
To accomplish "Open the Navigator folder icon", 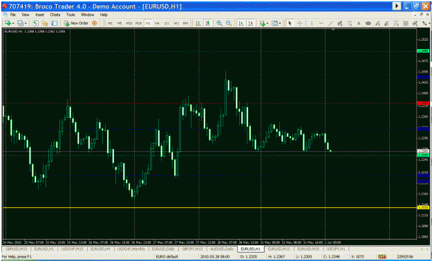I will tap(45, 23).
